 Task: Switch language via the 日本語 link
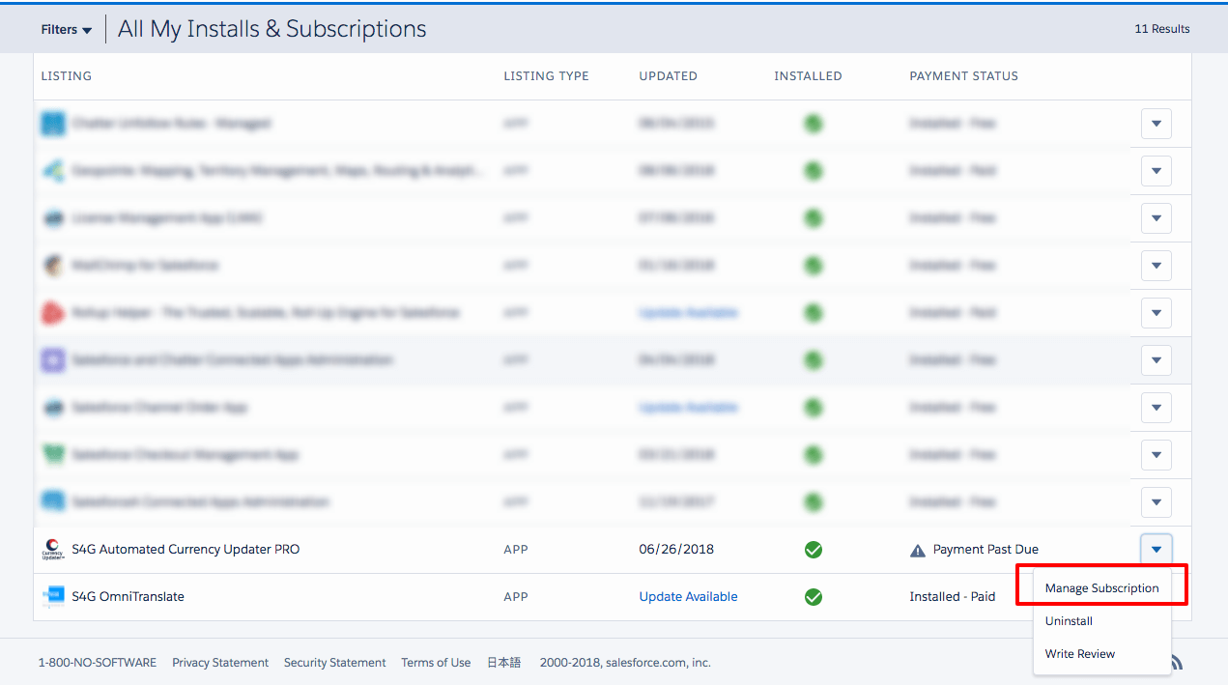pos(503,663)
